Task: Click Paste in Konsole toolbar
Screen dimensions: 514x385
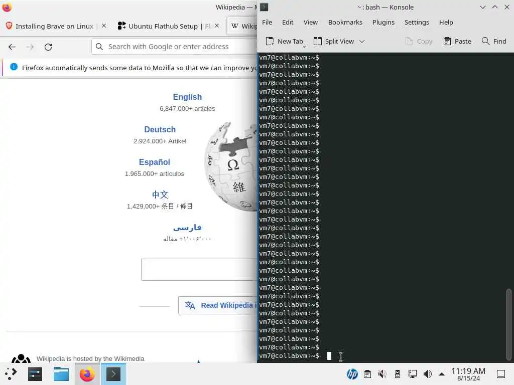Action: [457, 41]
